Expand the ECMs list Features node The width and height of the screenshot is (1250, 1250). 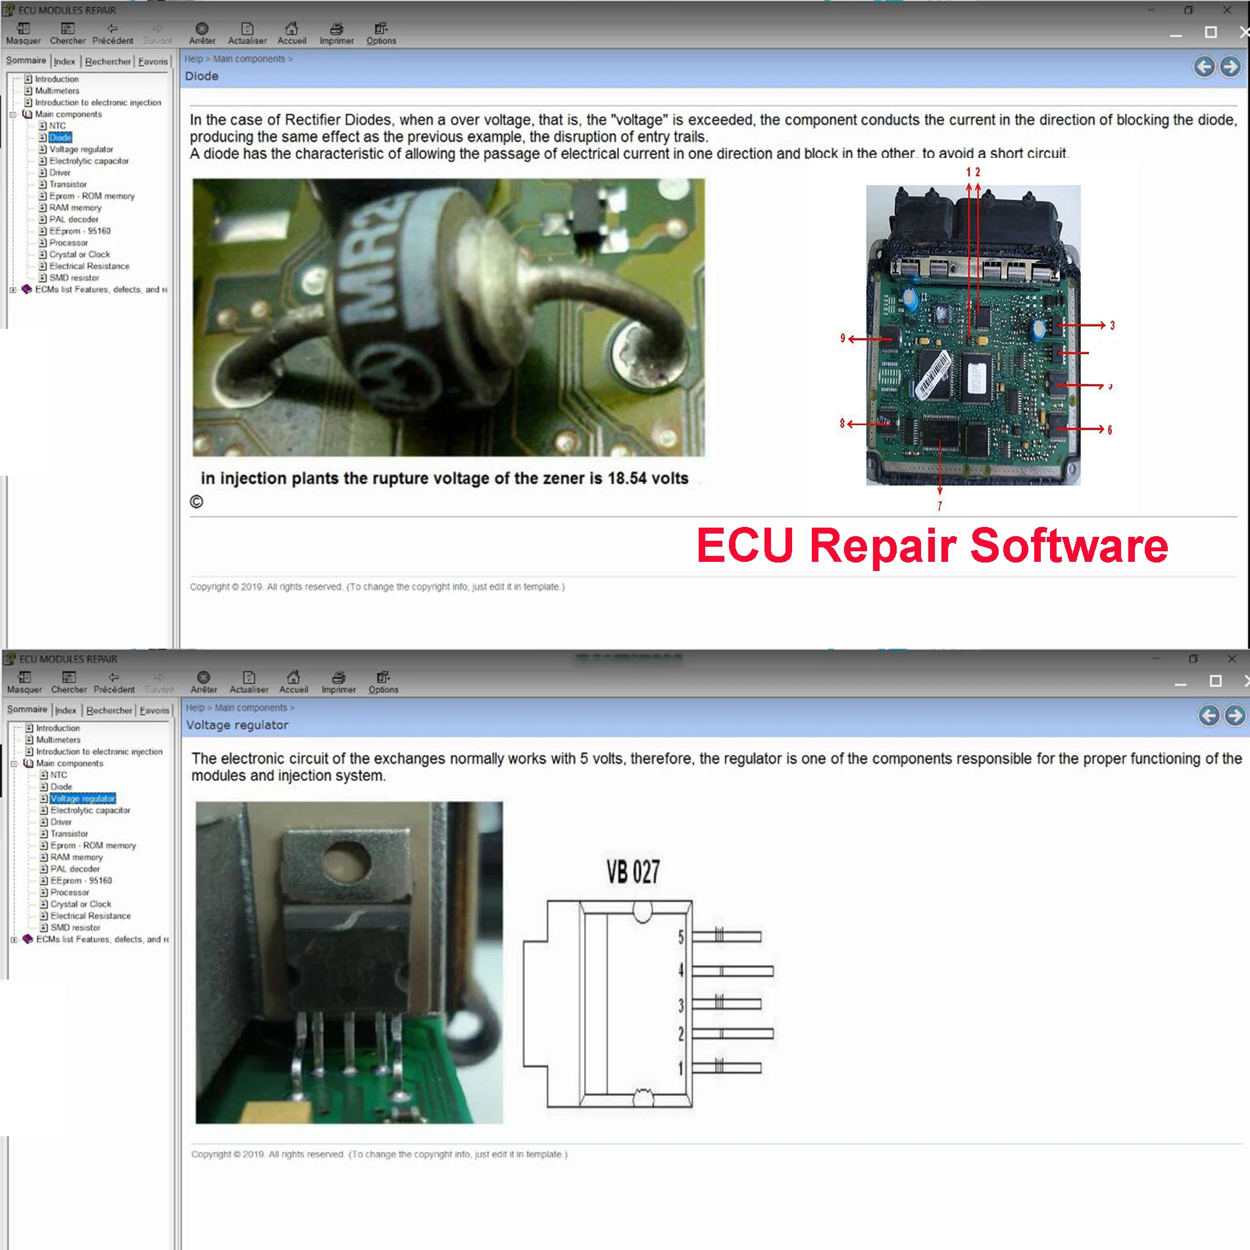point(11,289)
